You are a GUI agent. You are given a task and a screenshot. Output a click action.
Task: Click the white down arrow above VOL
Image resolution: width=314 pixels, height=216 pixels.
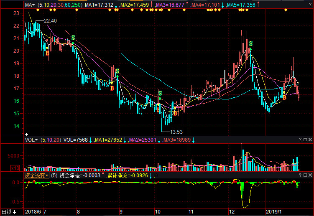pyautogui.click(x=27, y=134)
